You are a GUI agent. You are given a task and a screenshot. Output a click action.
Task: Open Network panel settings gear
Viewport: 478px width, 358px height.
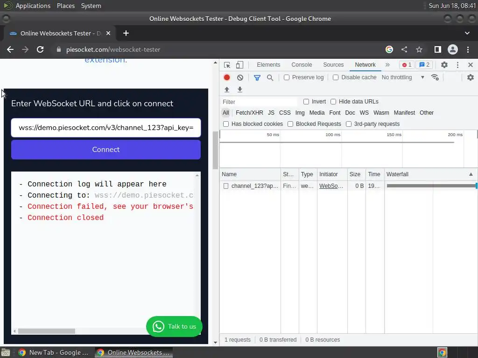[x=471, y=77]
